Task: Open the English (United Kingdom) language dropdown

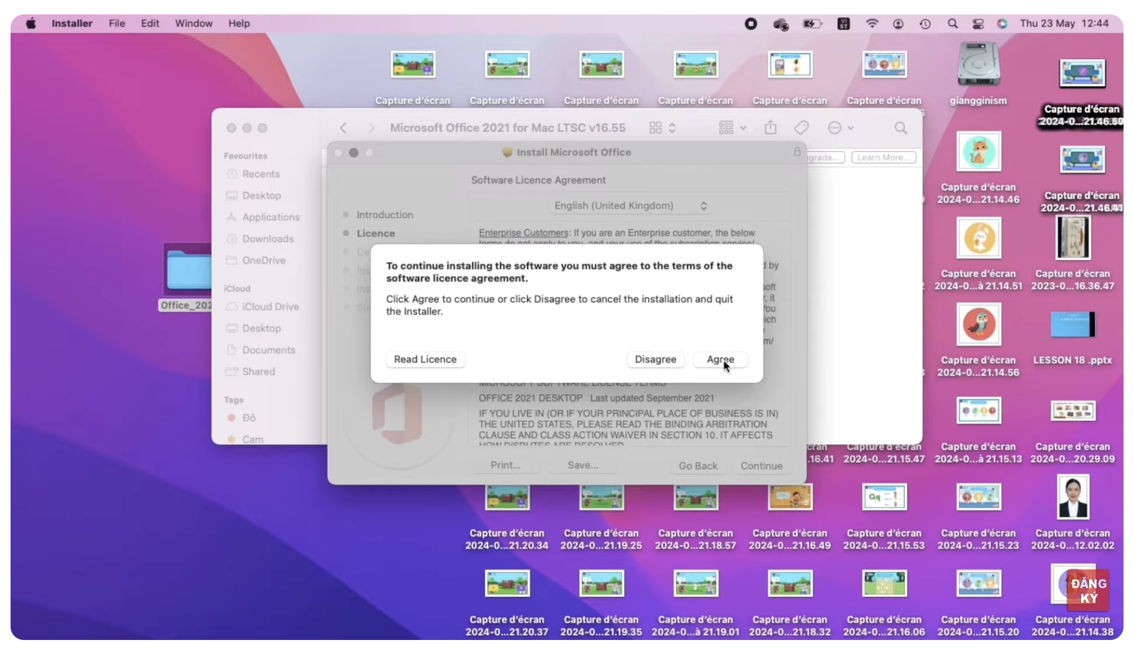Action: pyautogui.click(x=629, y=206)
